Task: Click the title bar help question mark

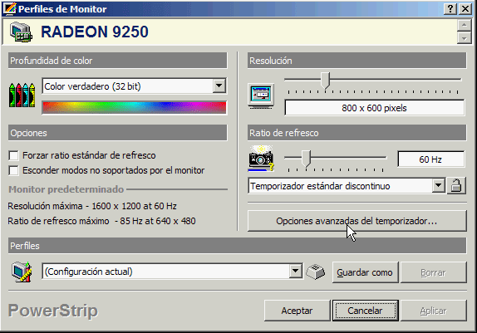Action: [x=450, y=9]
